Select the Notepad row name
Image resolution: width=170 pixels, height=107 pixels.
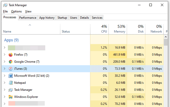coord(20,83)
